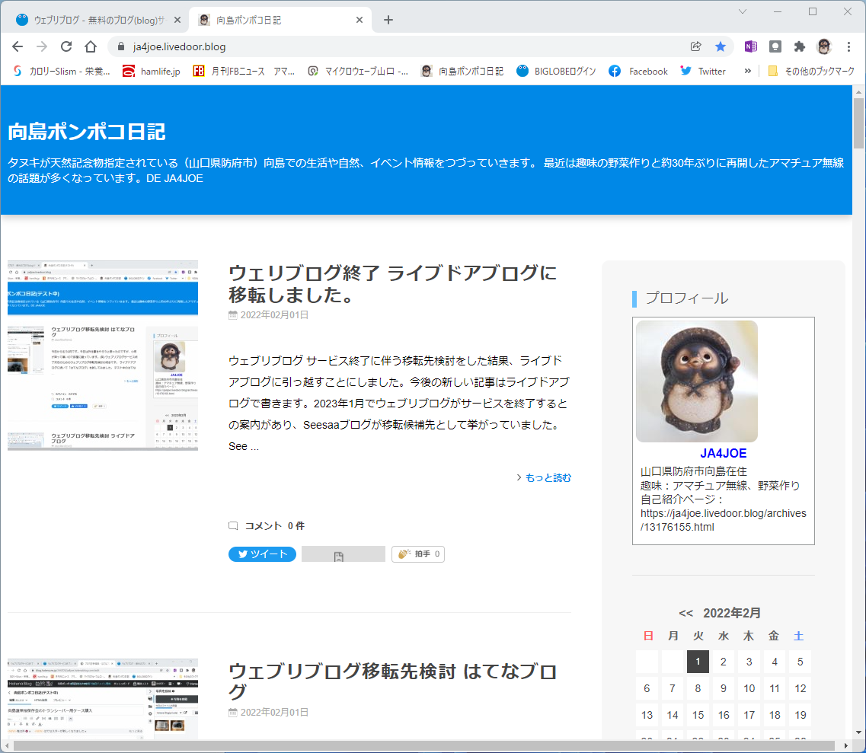Image resolution: width=866 pixels, height=753 pixels.
Task: Click day 19 in the February calendar
Action: (x=800, y=715)
